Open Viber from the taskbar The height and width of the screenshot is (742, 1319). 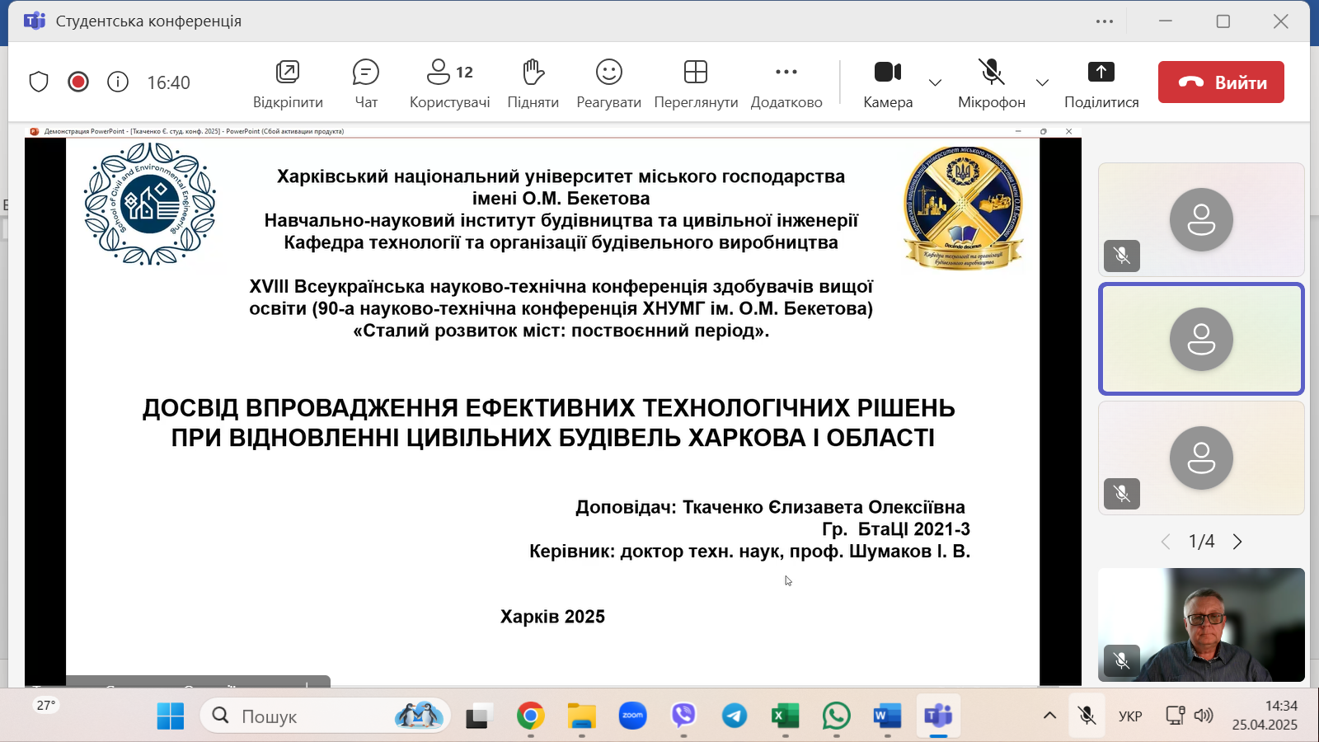point(683,716)
